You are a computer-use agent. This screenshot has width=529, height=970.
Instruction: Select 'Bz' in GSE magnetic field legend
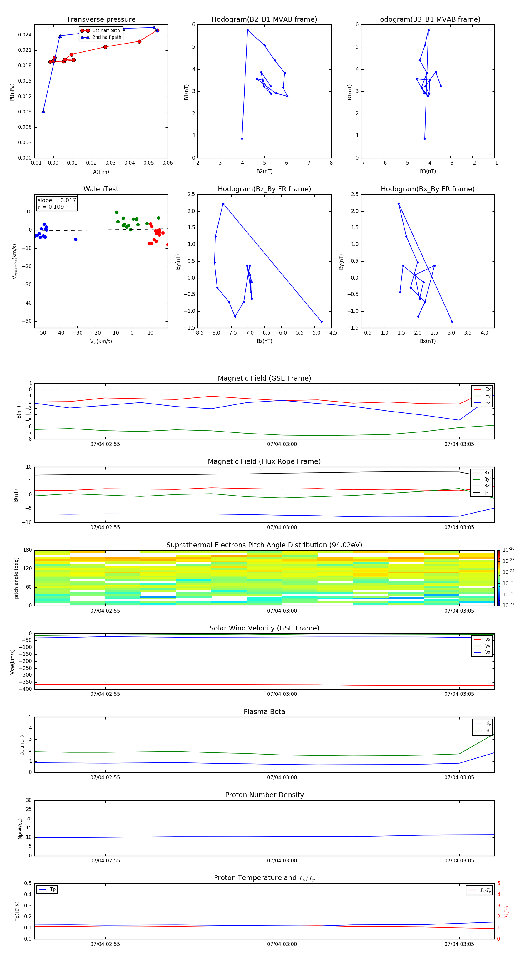point(483,402)
